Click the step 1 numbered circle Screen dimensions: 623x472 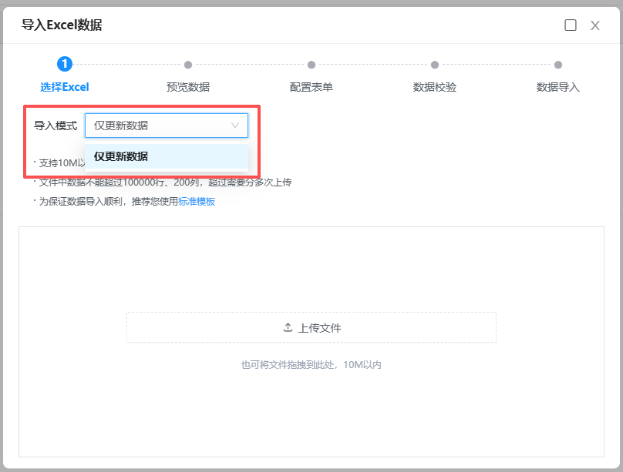(x=65, y=65)
